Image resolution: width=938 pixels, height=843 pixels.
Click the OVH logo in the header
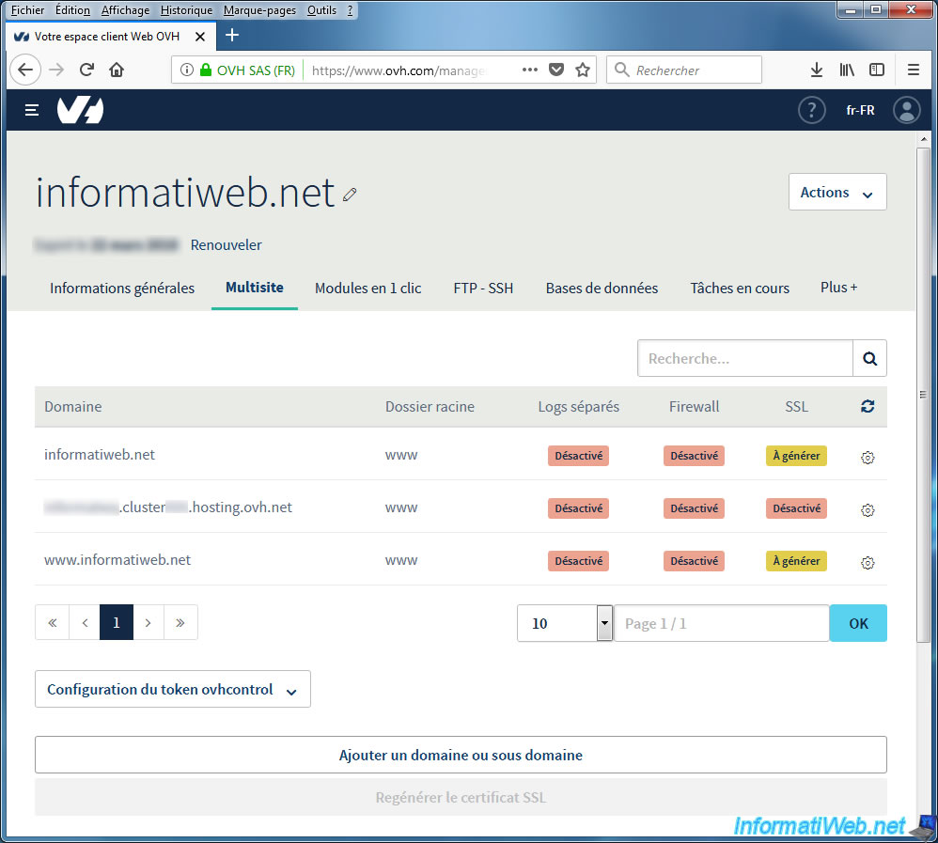point(80,110)
